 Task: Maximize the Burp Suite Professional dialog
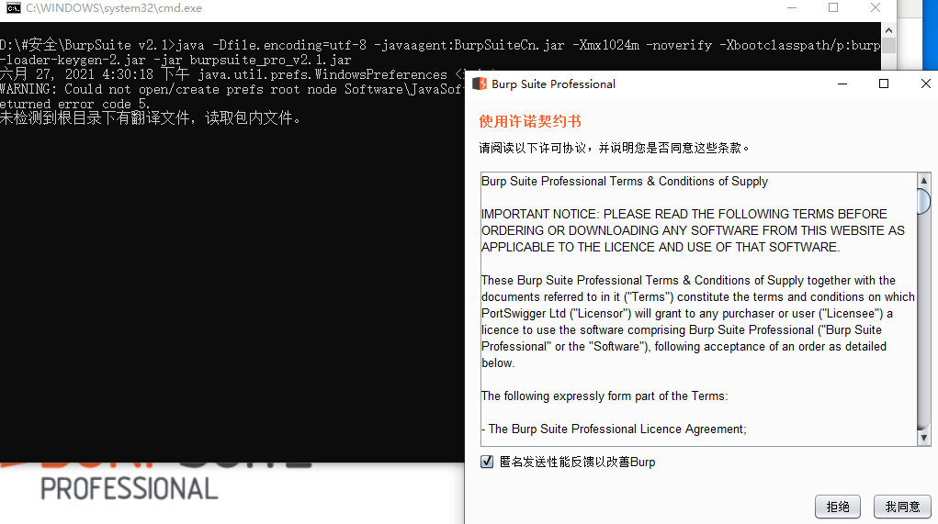[x=884, y=84]
